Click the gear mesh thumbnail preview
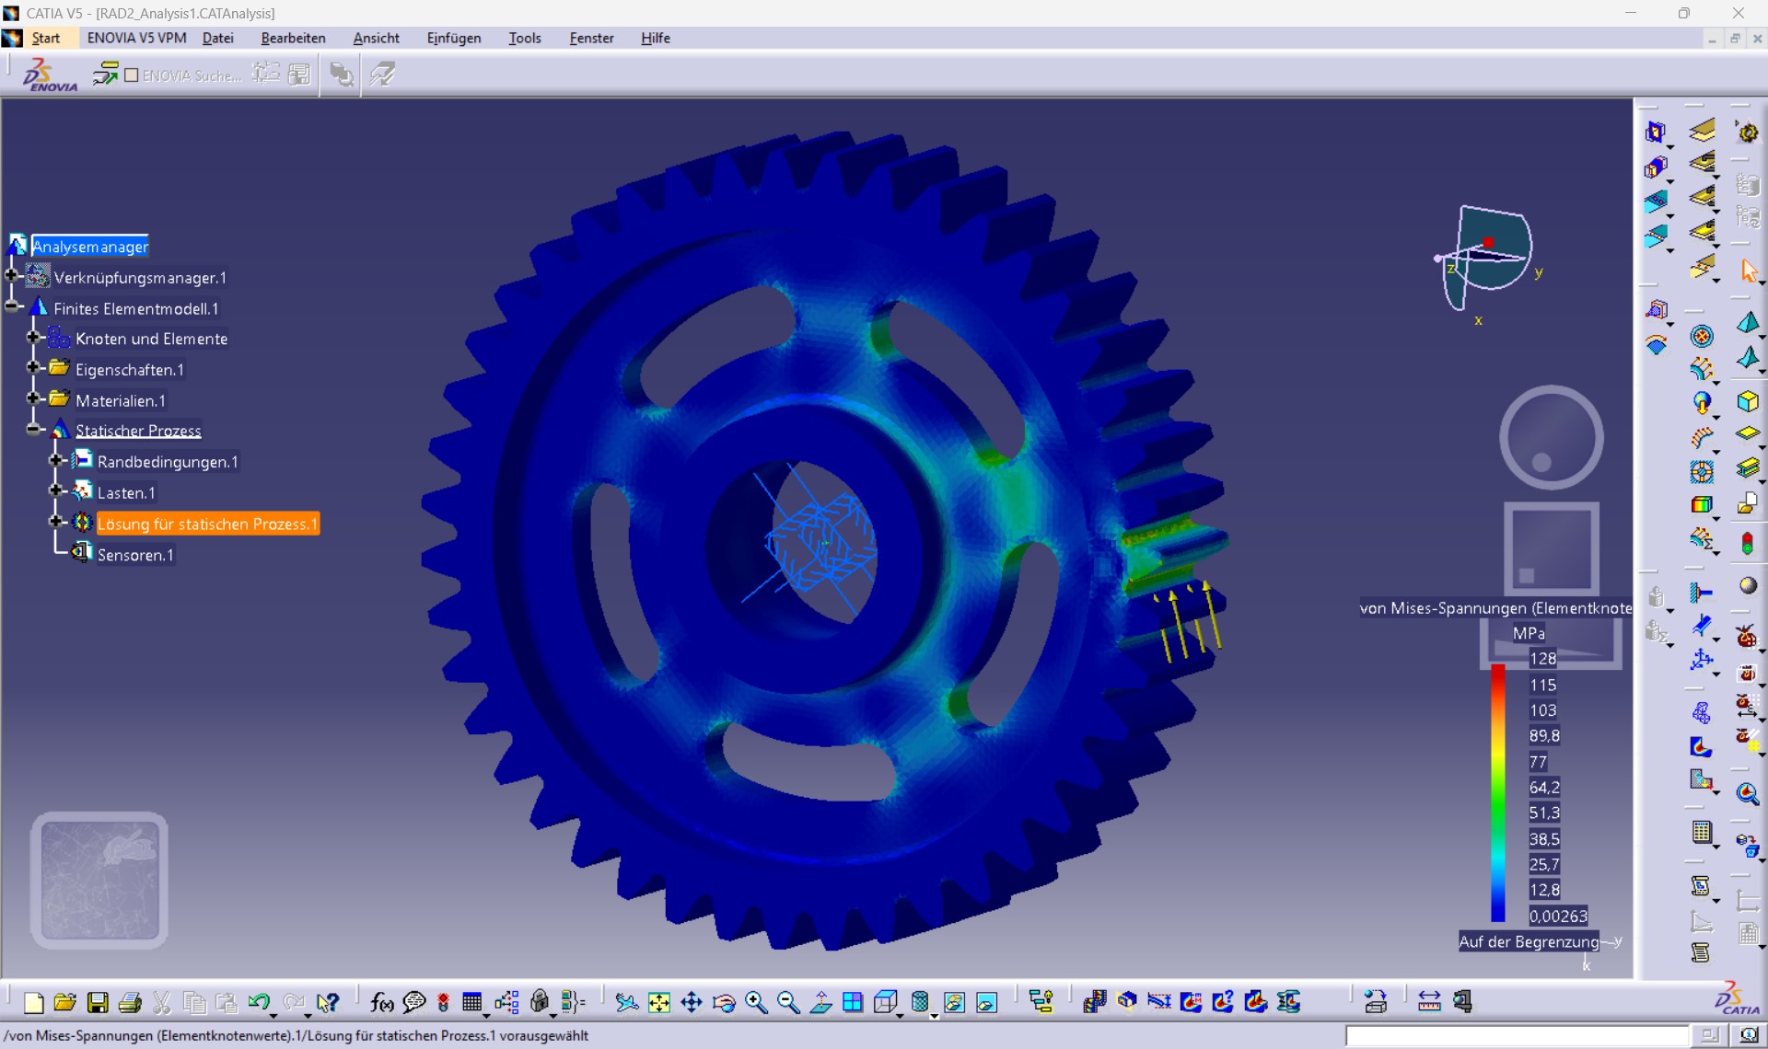Screen dimensions: 1768x1049 point(99,881)
